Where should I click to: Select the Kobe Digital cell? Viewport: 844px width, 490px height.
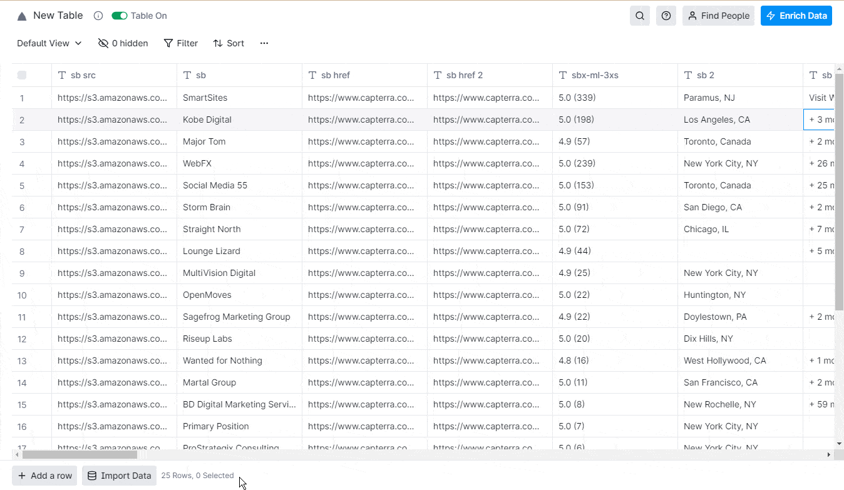239,120
